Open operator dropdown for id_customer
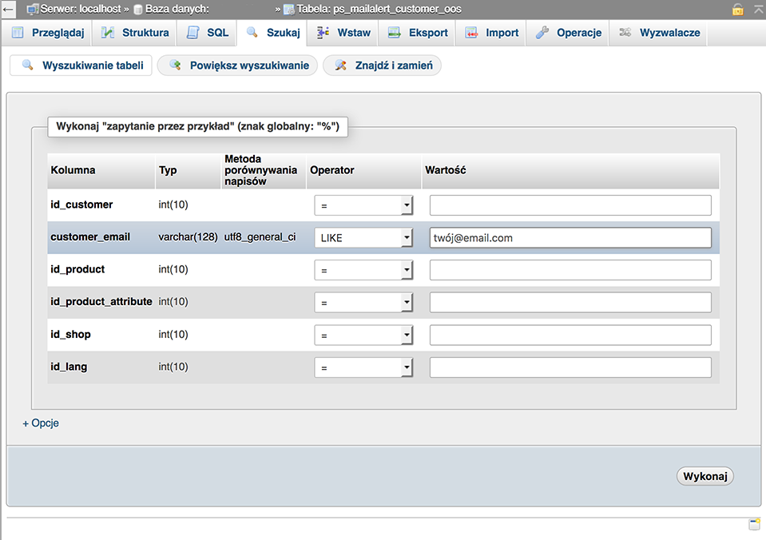 [363, 205]
